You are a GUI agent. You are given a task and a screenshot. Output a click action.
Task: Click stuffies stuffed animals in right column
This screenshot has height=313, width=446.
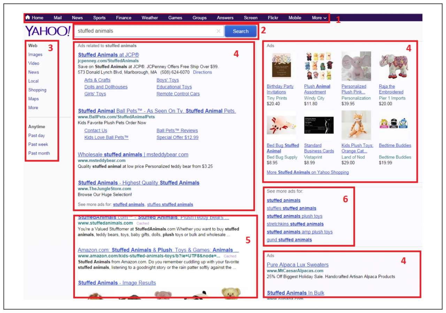pyautogui.click(x=292, y=208)
